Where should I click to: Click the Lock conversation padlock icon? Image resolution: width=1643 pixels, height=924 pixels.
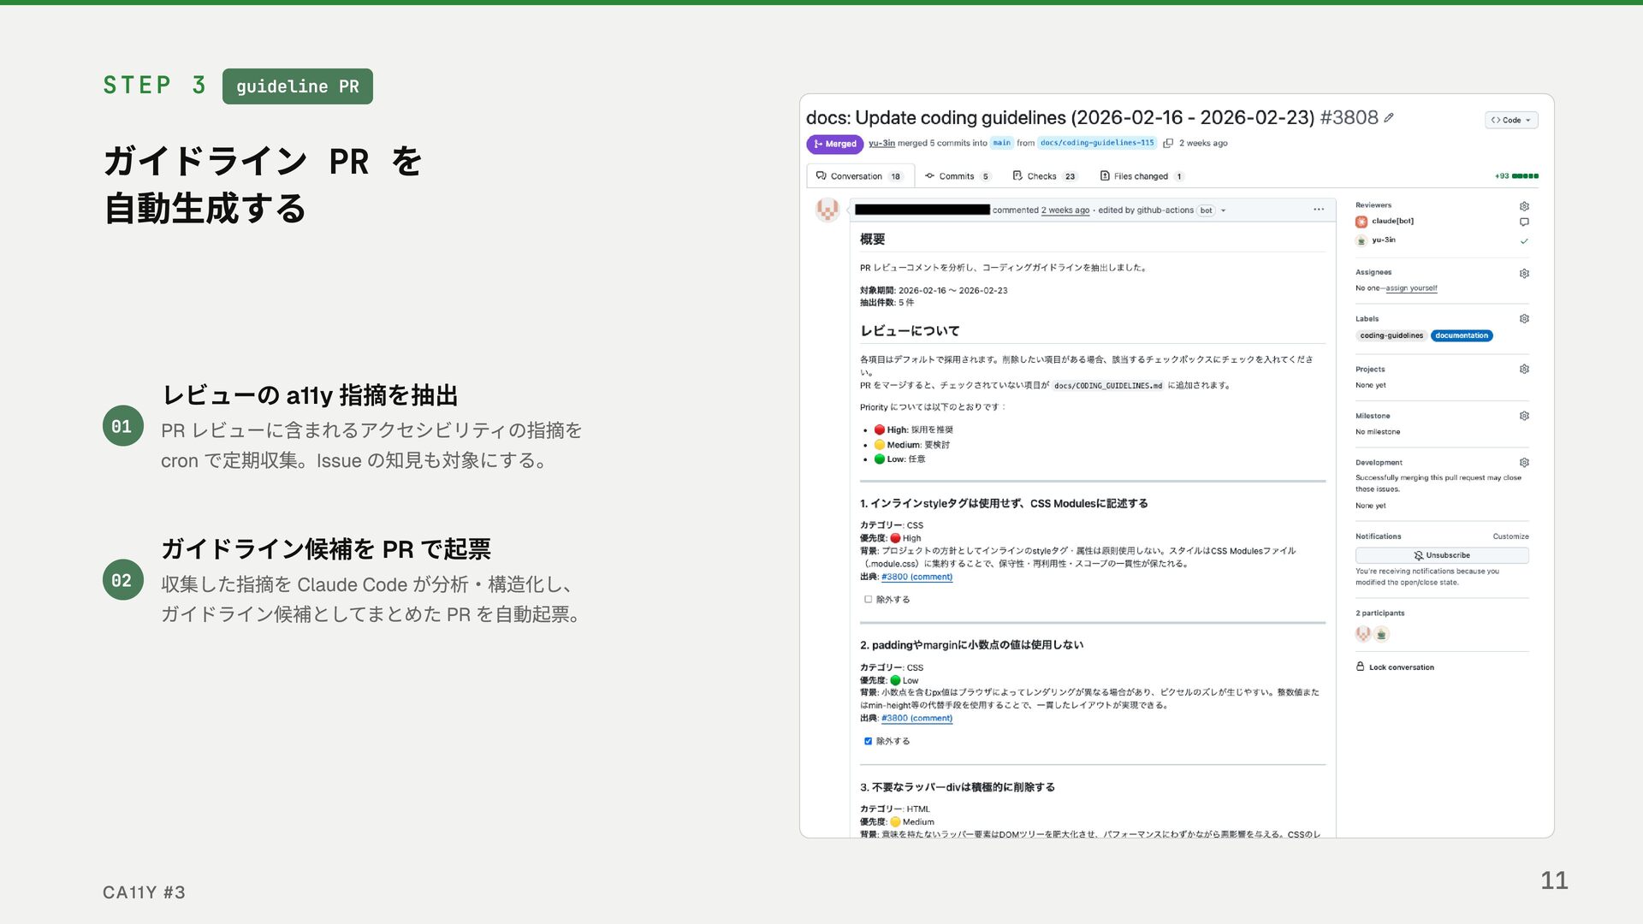1360,666
